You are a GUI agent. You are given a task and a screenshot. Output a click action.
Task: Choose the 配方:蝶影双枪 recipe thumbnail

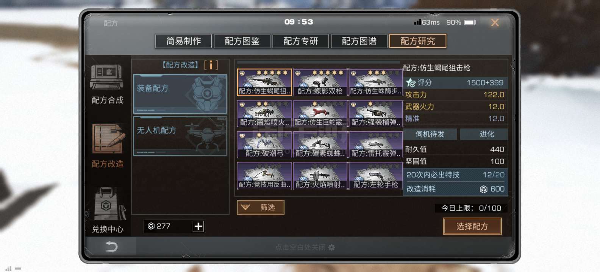320,82
